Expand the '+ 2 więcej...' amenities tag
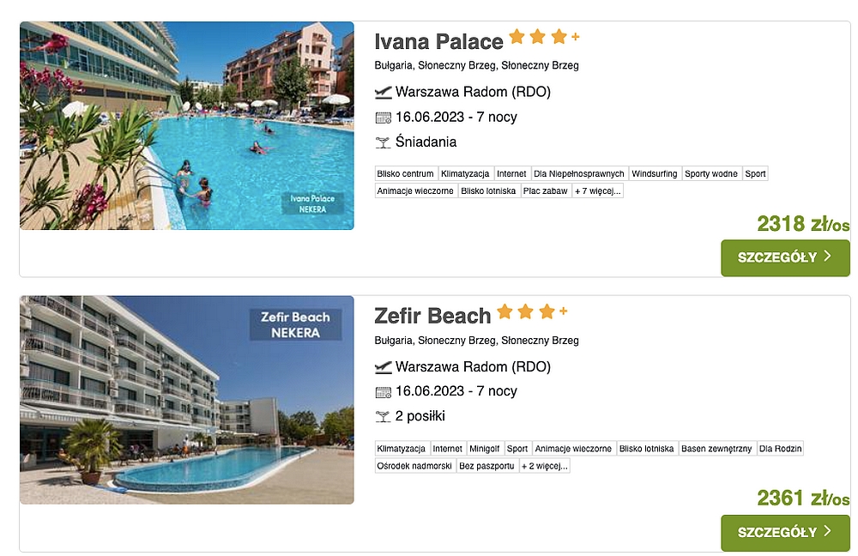 pos(545,466)
